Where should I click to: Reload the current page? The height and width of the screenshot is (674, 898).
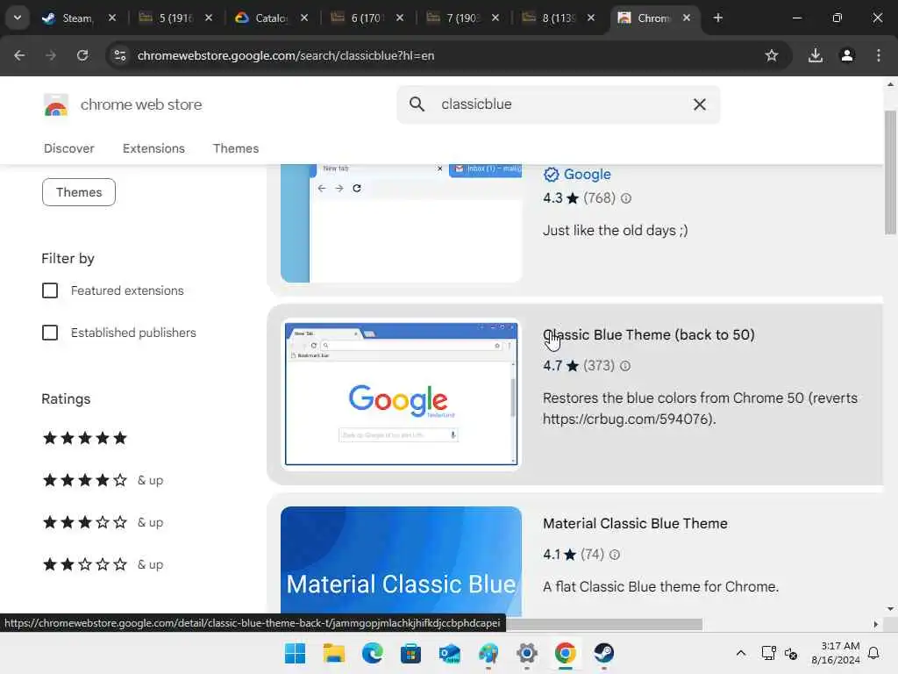coord(82,55)
